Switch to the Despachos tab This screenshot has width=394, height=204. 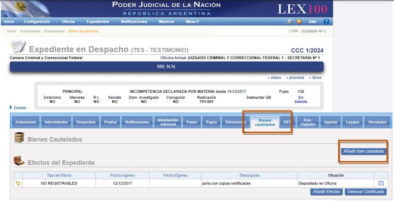(86, 122)
